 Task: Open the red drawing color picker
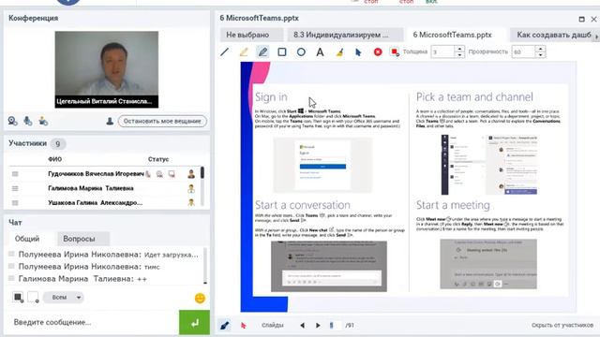(x=395, y=52)
